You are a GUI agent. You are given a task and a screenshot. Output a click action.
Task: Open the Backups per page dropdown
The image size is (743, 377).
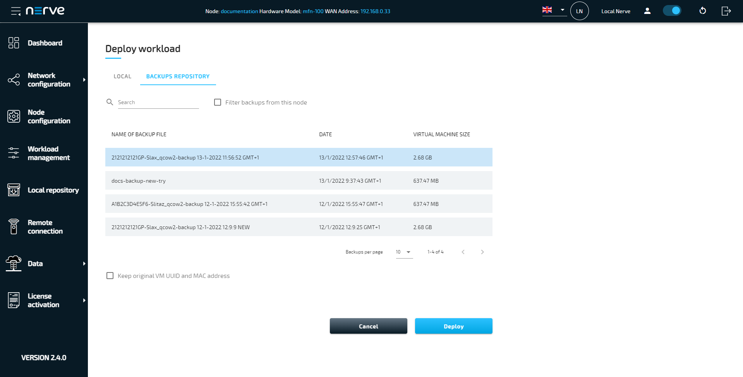[x=403, y=252]
